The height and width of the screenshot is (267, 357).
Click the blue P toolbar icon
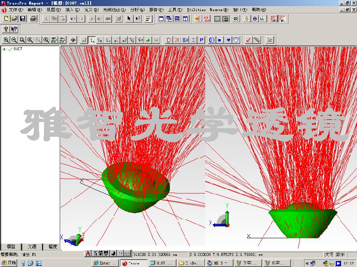click(x=201, y=40)
